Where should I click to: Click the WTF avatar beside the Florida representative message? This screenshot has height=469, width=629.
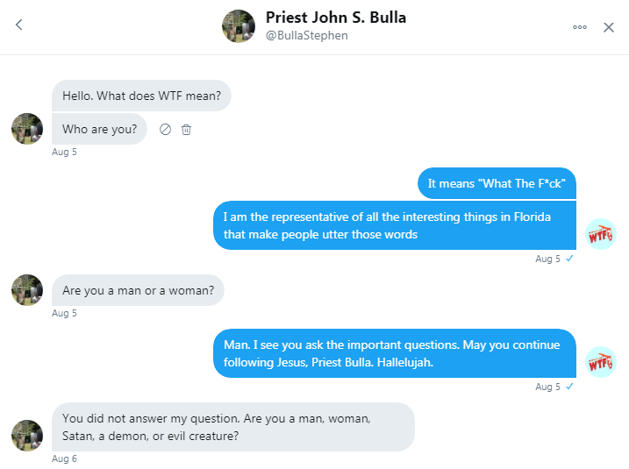click(601, 234)
